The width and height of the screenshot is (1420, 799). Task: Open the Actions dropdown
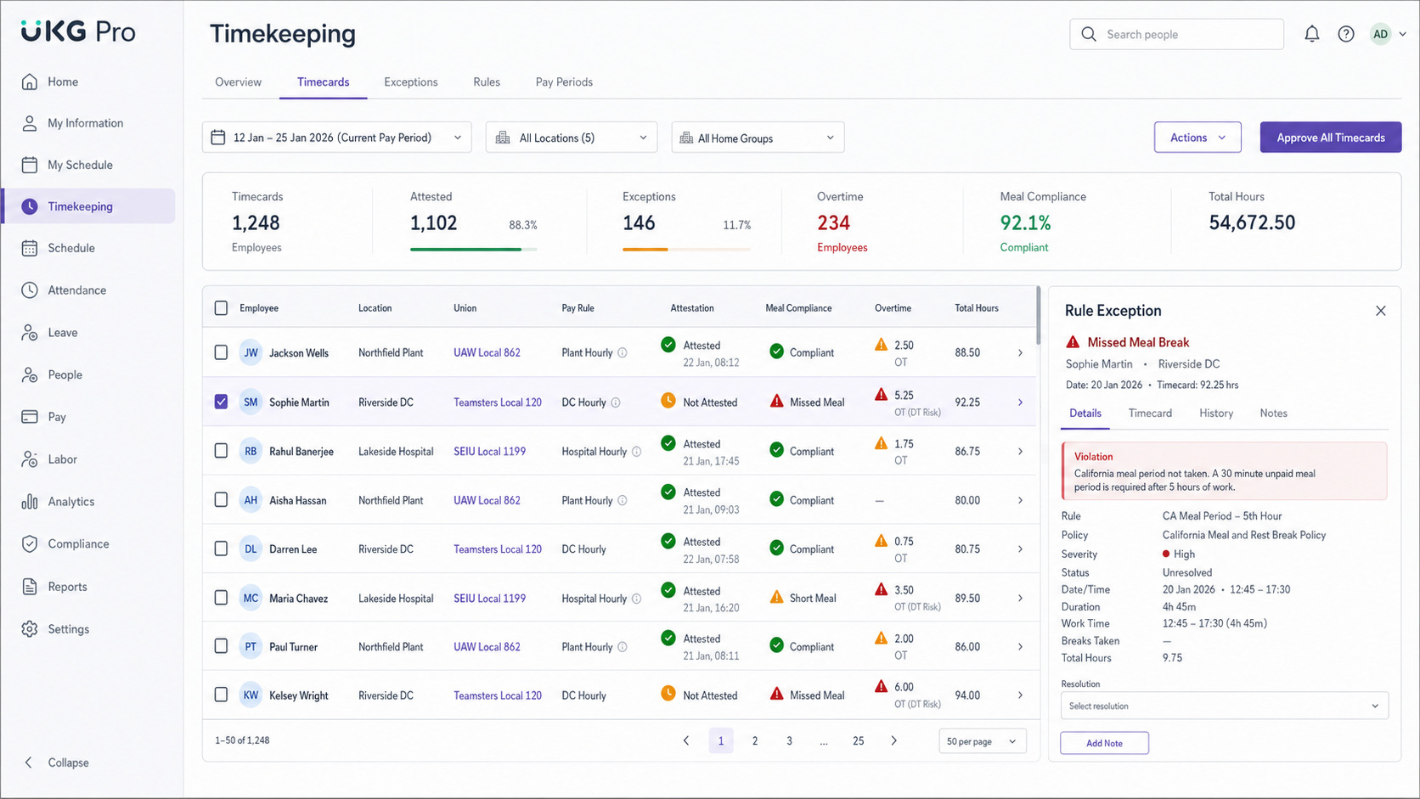tap(1197, 138)
